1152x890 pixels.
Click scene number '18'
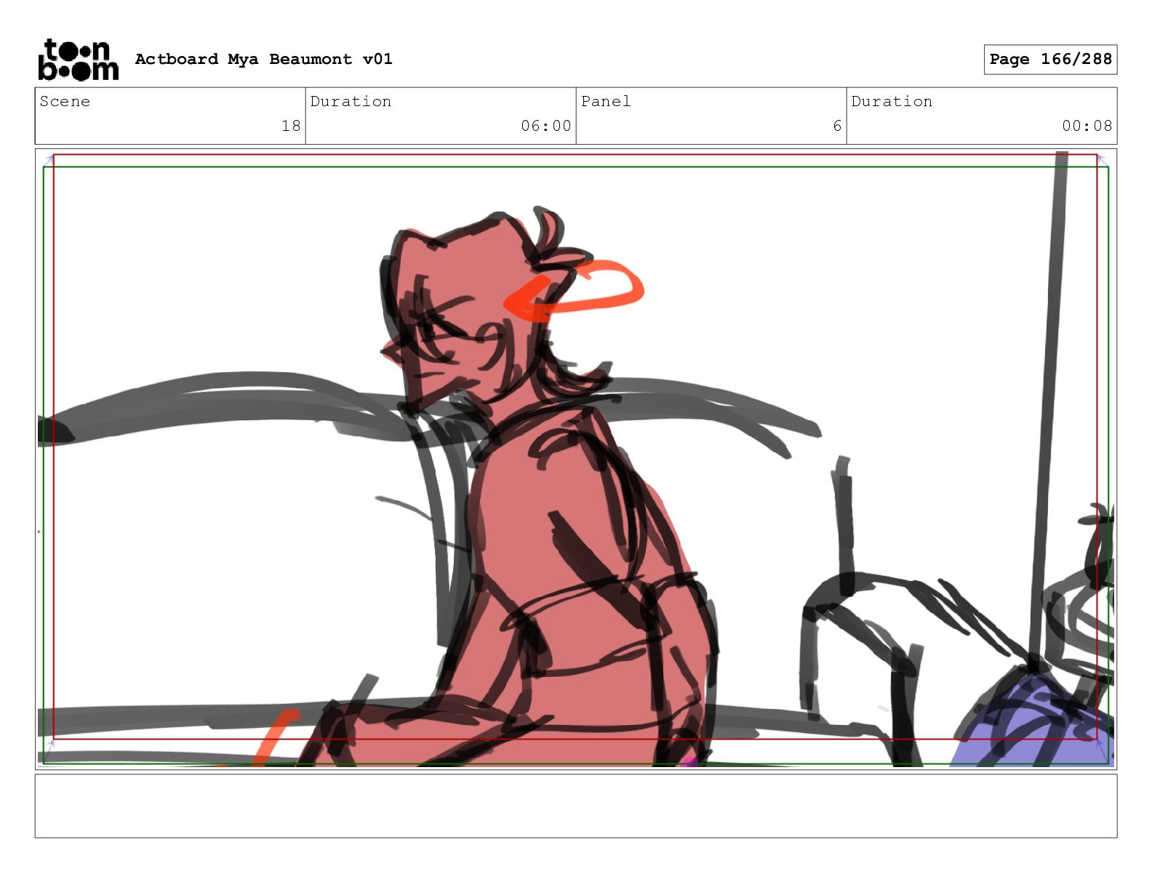291,126
